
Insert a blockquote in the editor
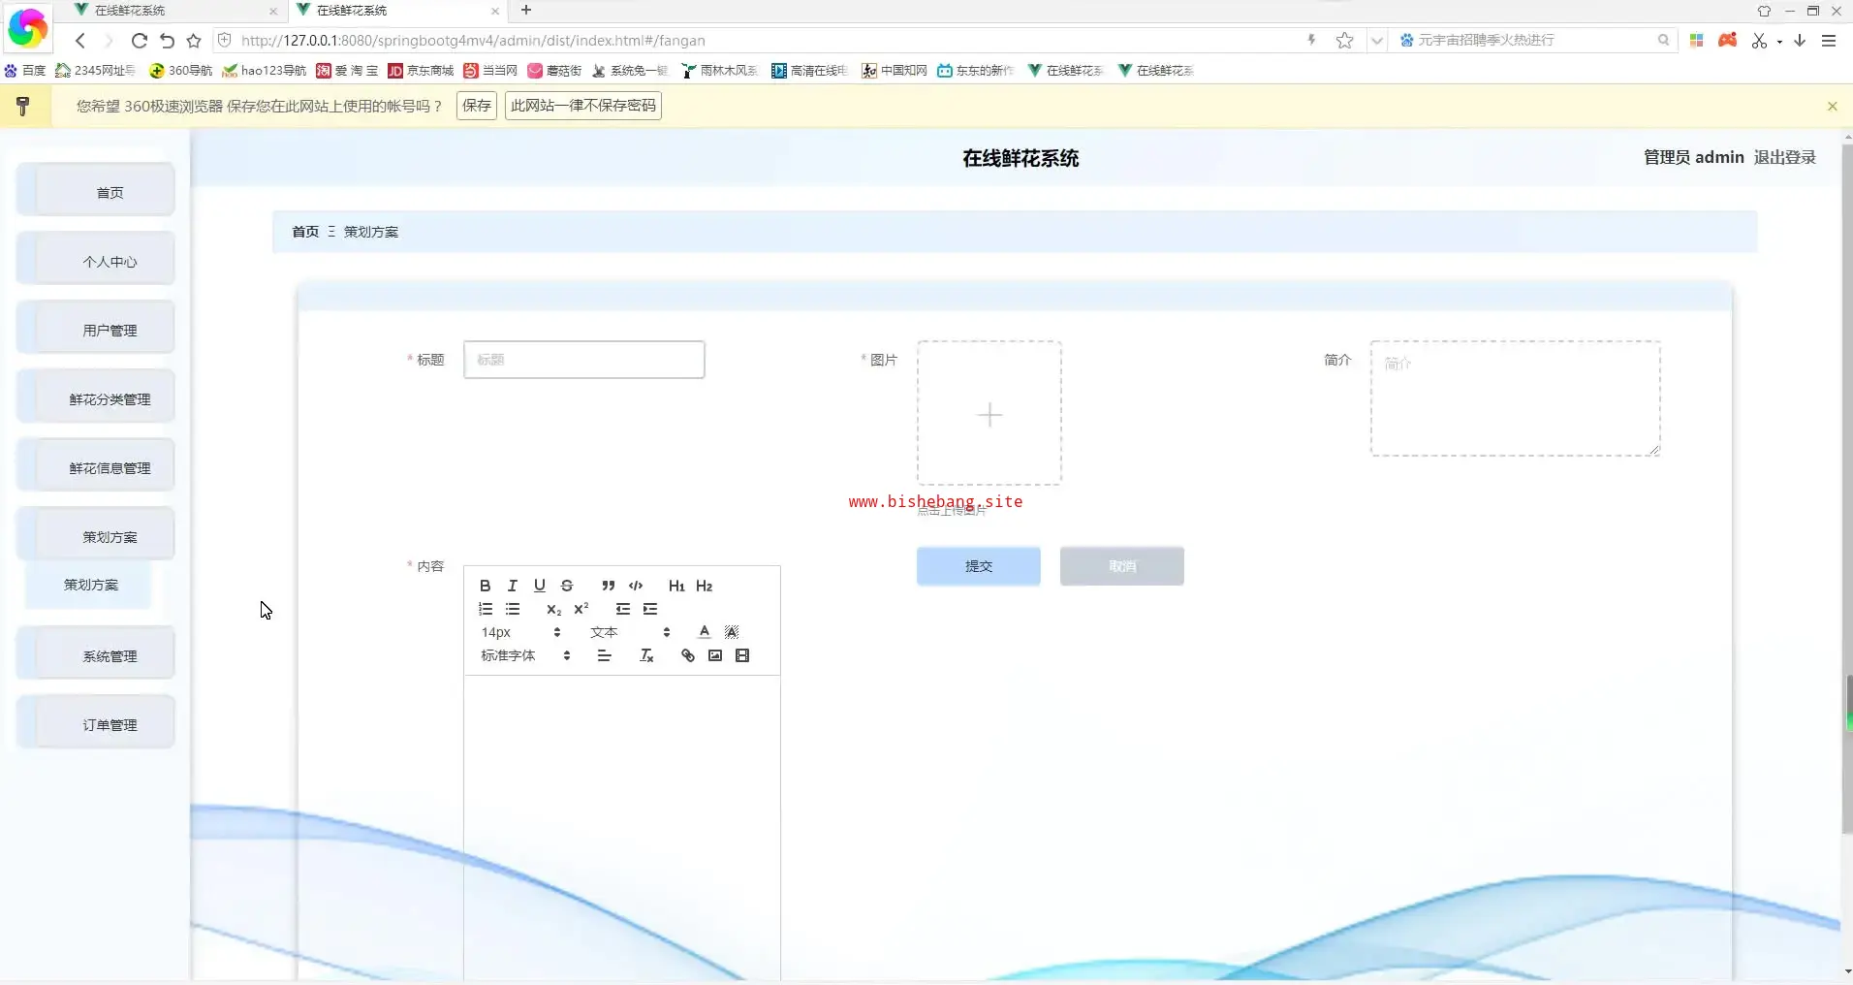point(608,586)
